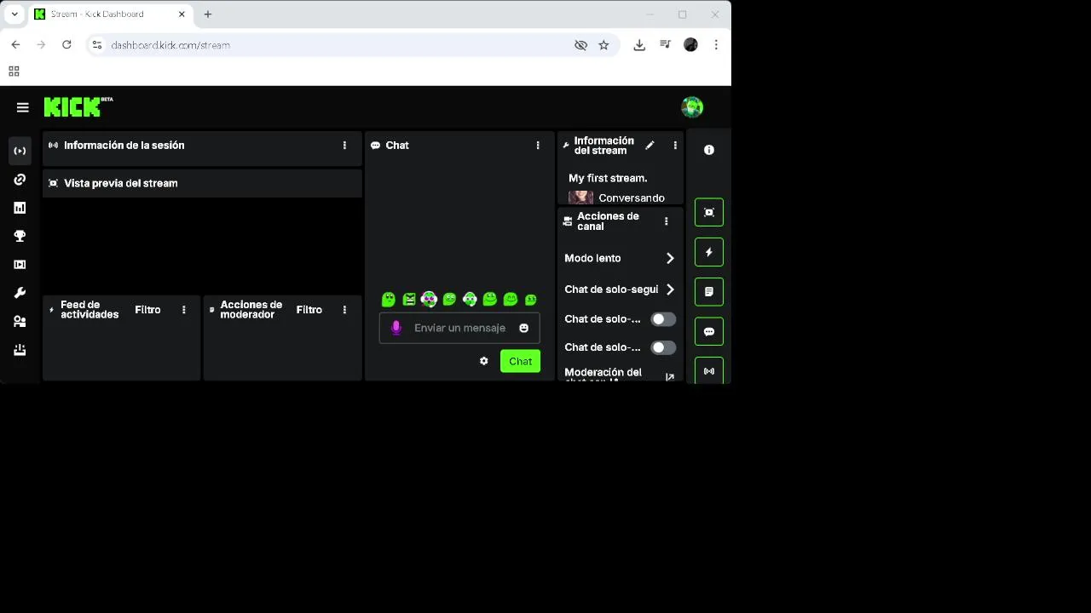Click the info circle icon on the right panel
This screenshot has width=1091, height=613.
click(709, 150)
